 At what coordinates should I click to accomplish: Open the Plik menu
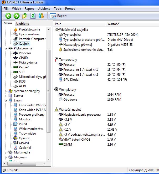[6, 9]
